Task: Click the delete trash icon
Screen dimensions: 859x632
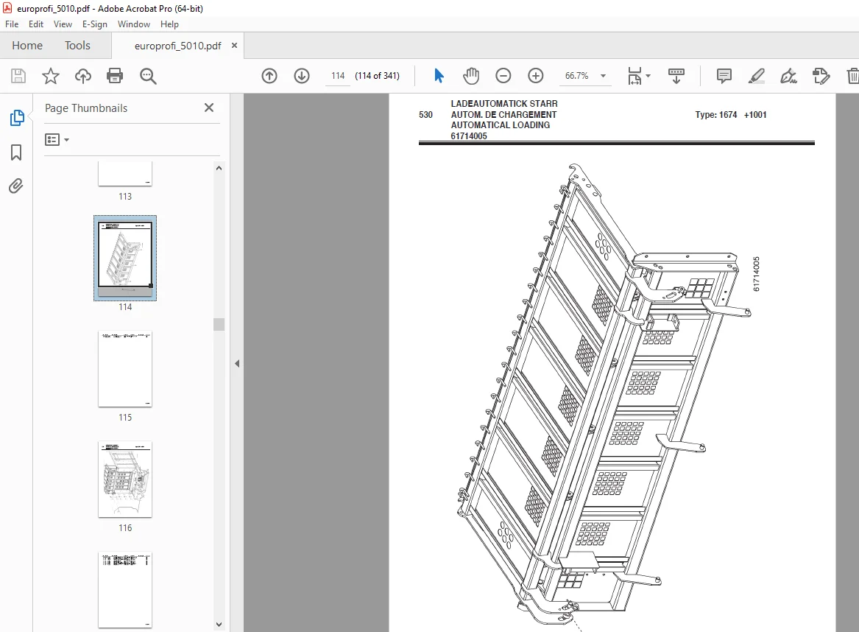Action: (853, 76)
